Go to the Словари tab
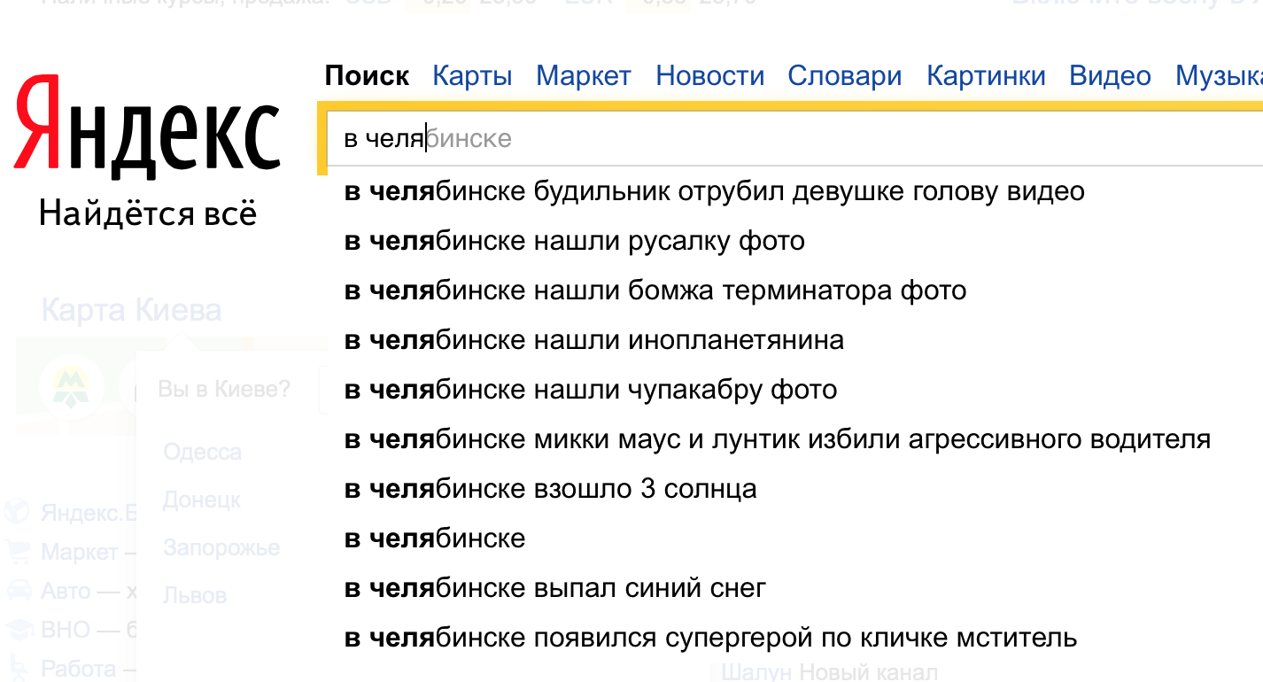Screen dimensions: 1263x682 pyautogui.click(x=845, y=76)
